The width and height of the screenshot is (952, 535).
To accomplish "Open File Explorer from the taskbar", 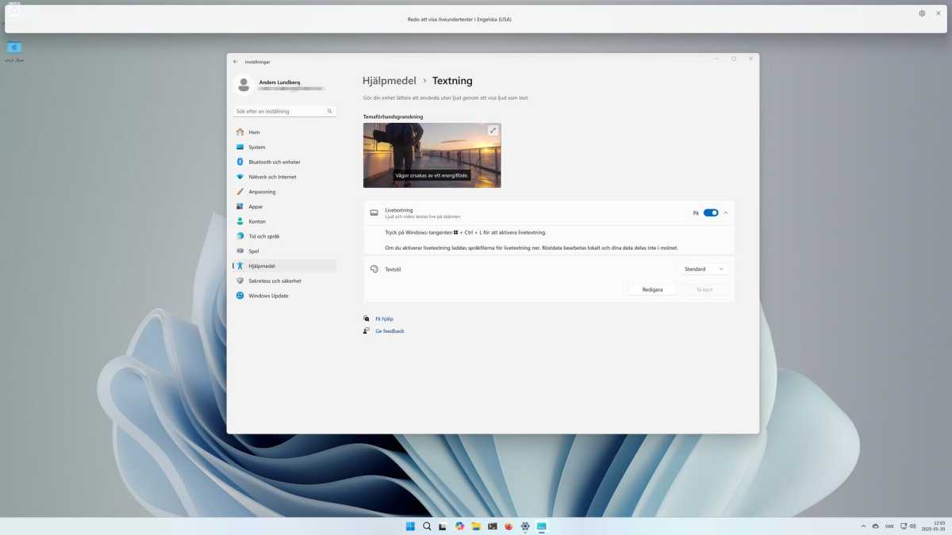I will pos(476,526).
